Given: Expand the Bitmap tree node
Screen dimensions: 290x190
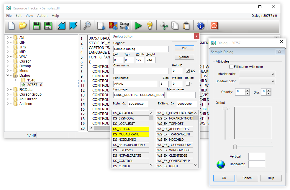Looking at the screenshot, I should pos(8,66).
